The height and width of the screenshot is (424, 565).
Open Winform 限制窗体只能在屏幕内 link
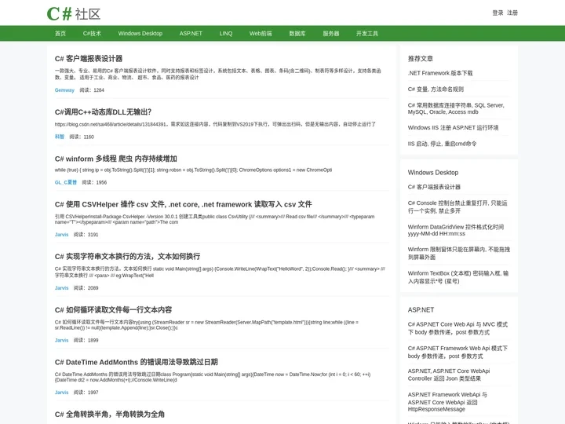(x=459, y=253)
